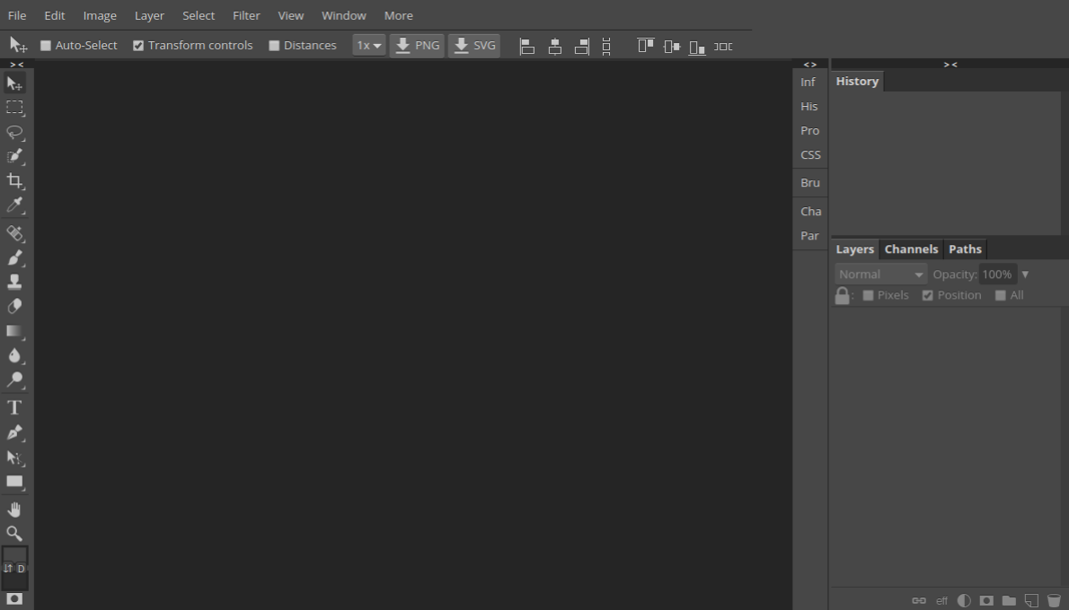Viewport: 1069px width, 610px height.
Task: Select the Clone Stamp tool
Action: pos(14,281)
